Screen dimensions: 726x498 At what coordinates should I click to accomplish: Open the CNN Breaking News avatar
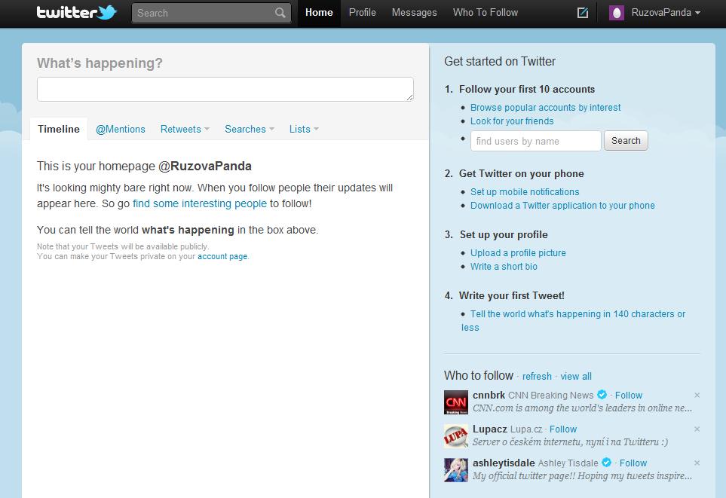click(455, 402)
